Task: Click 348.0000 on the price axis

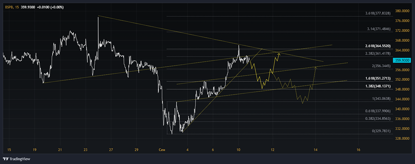Action: click(402, 89)
